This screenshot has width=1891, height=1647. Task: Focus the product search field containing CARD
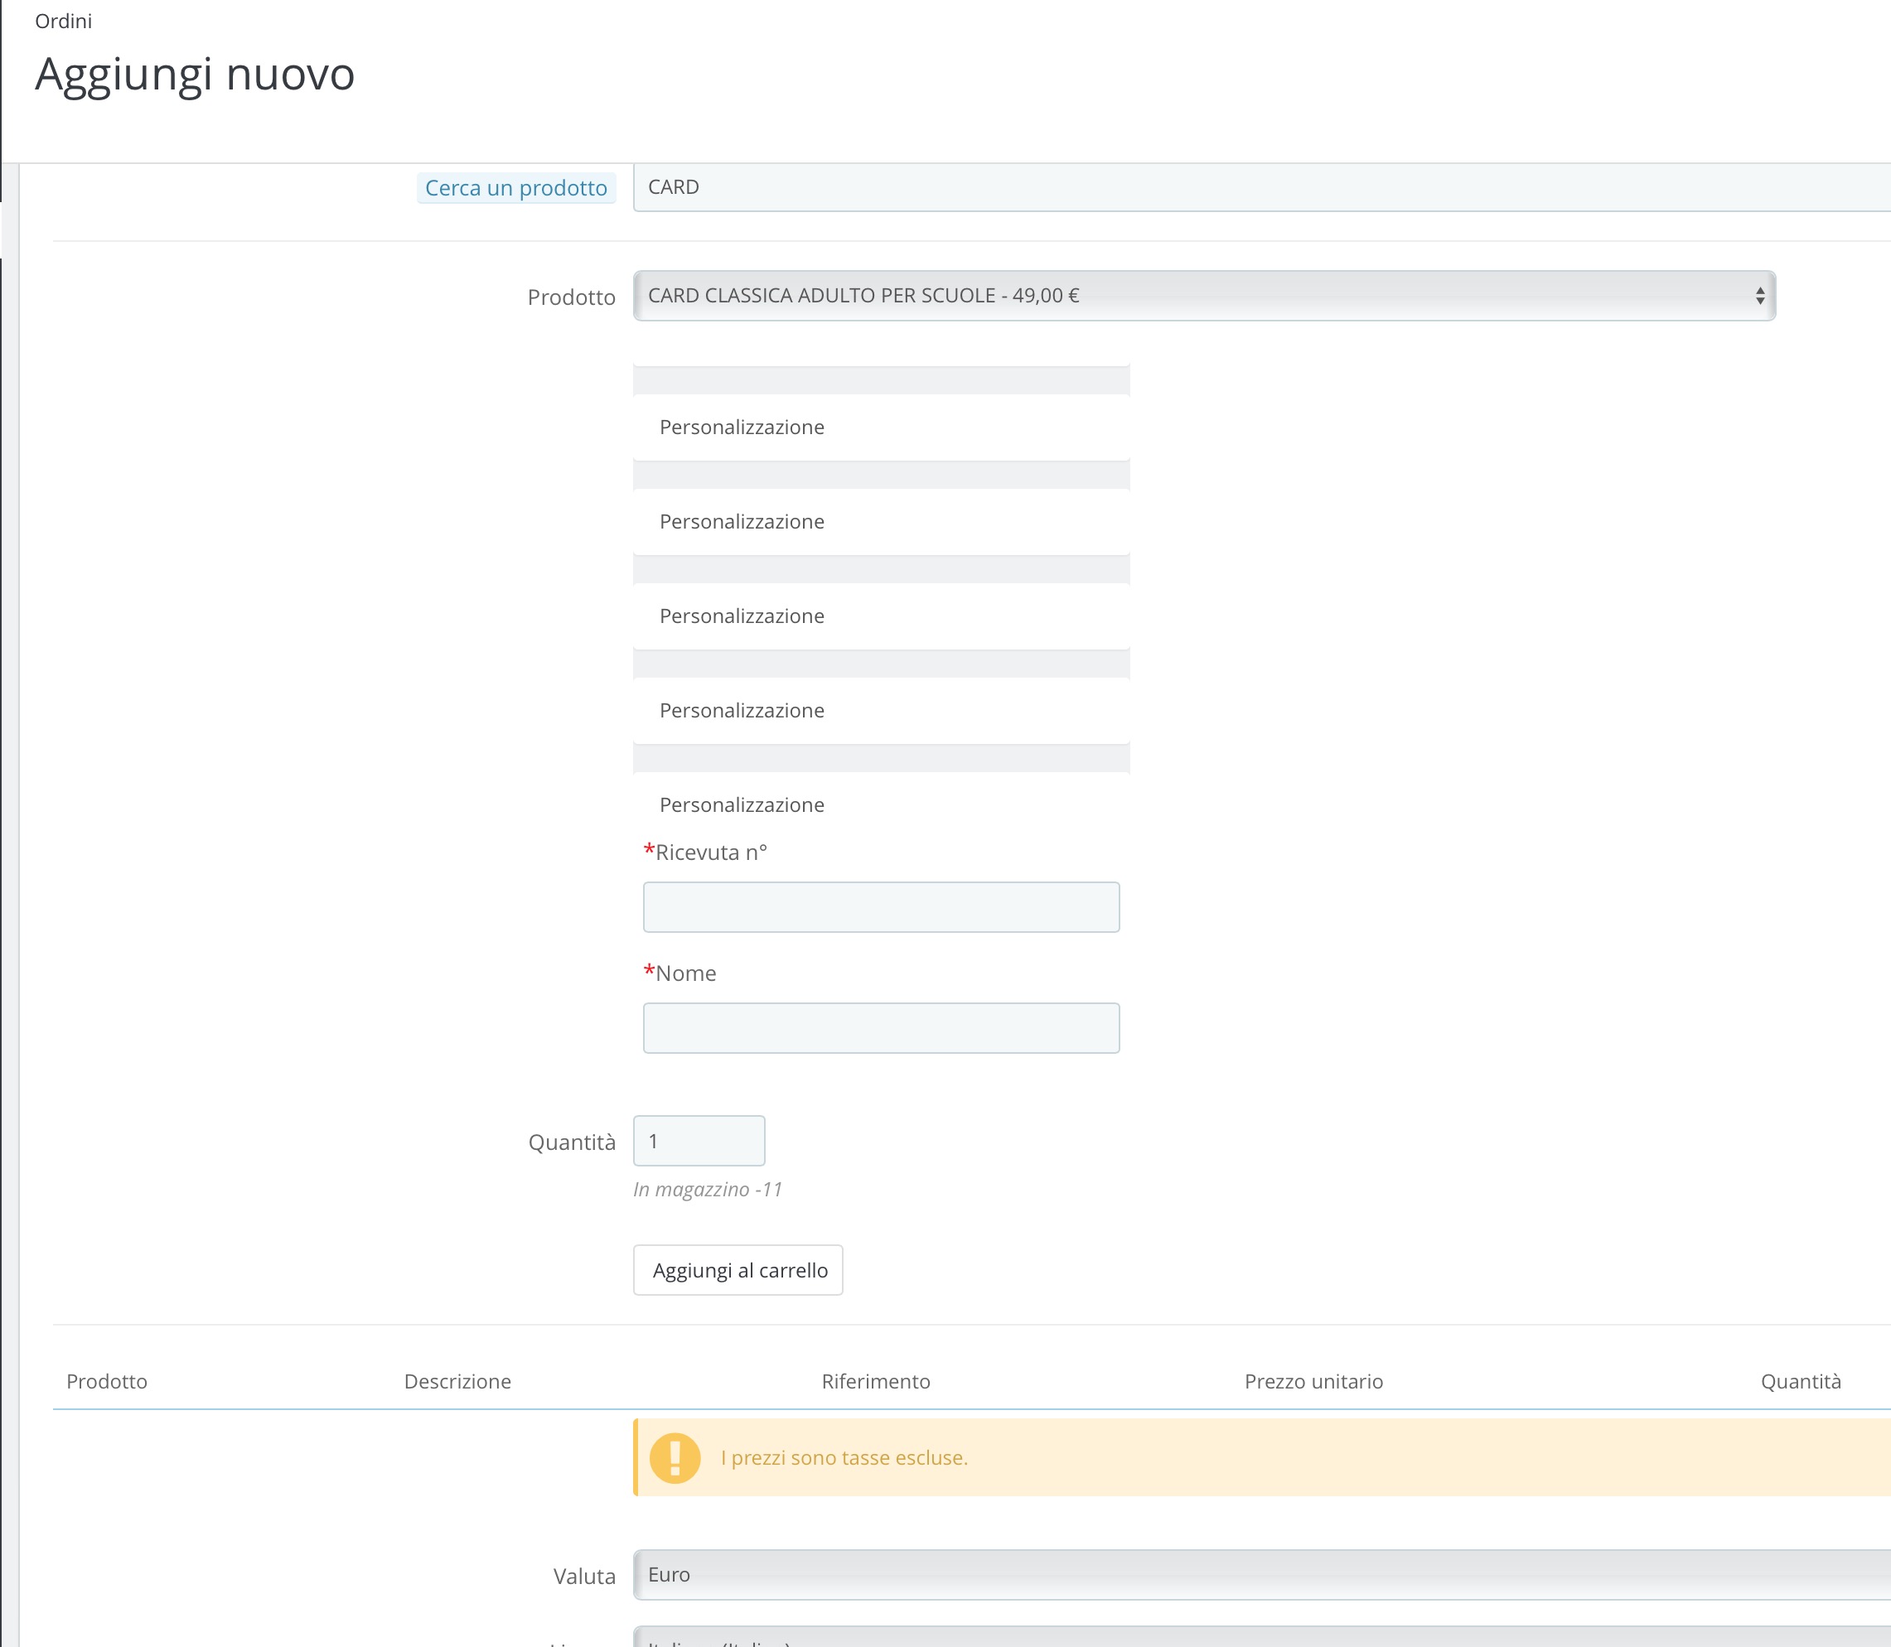coord(1260,187)
